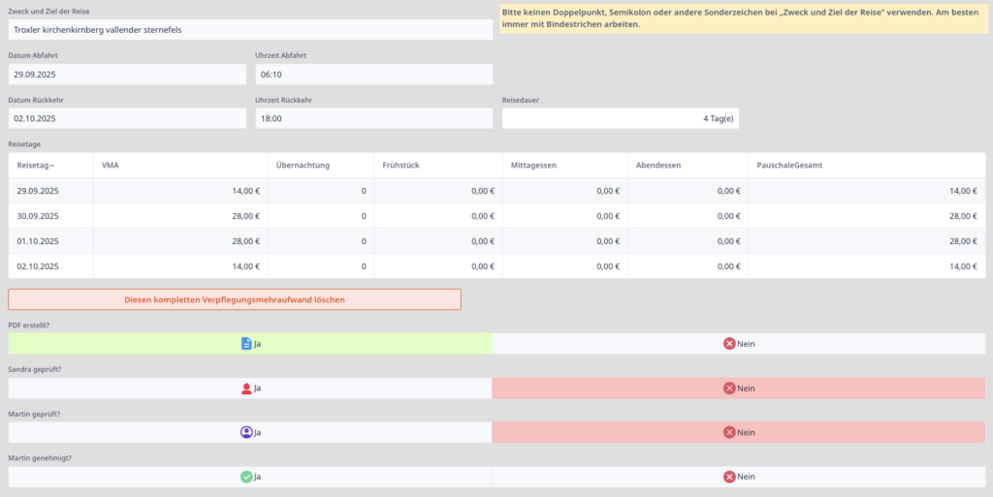Select the 01.10.2025 Reisetag cell
This screenshot has height=497, width=993.
pos(50,241)
